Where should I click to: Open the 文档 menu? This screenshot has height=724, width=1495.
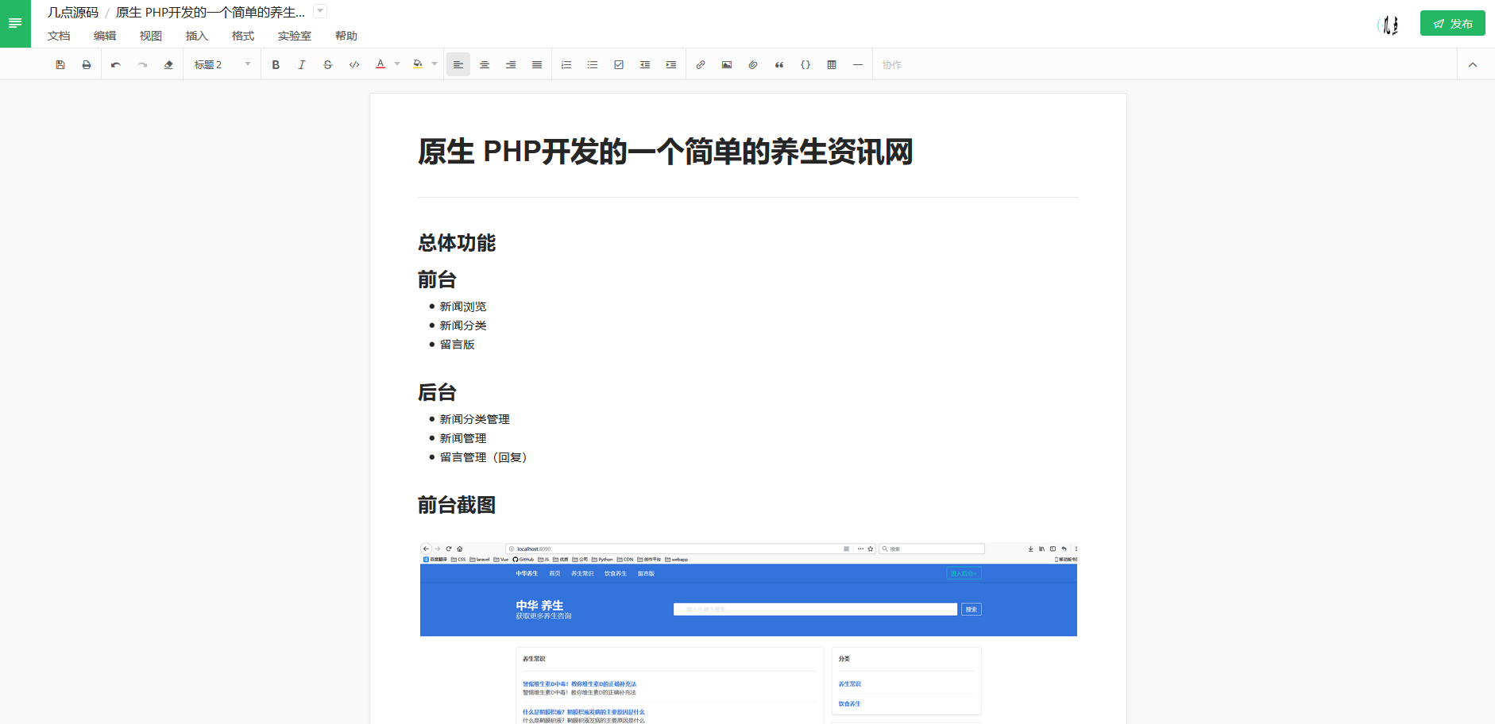click(x=59, y=36)
